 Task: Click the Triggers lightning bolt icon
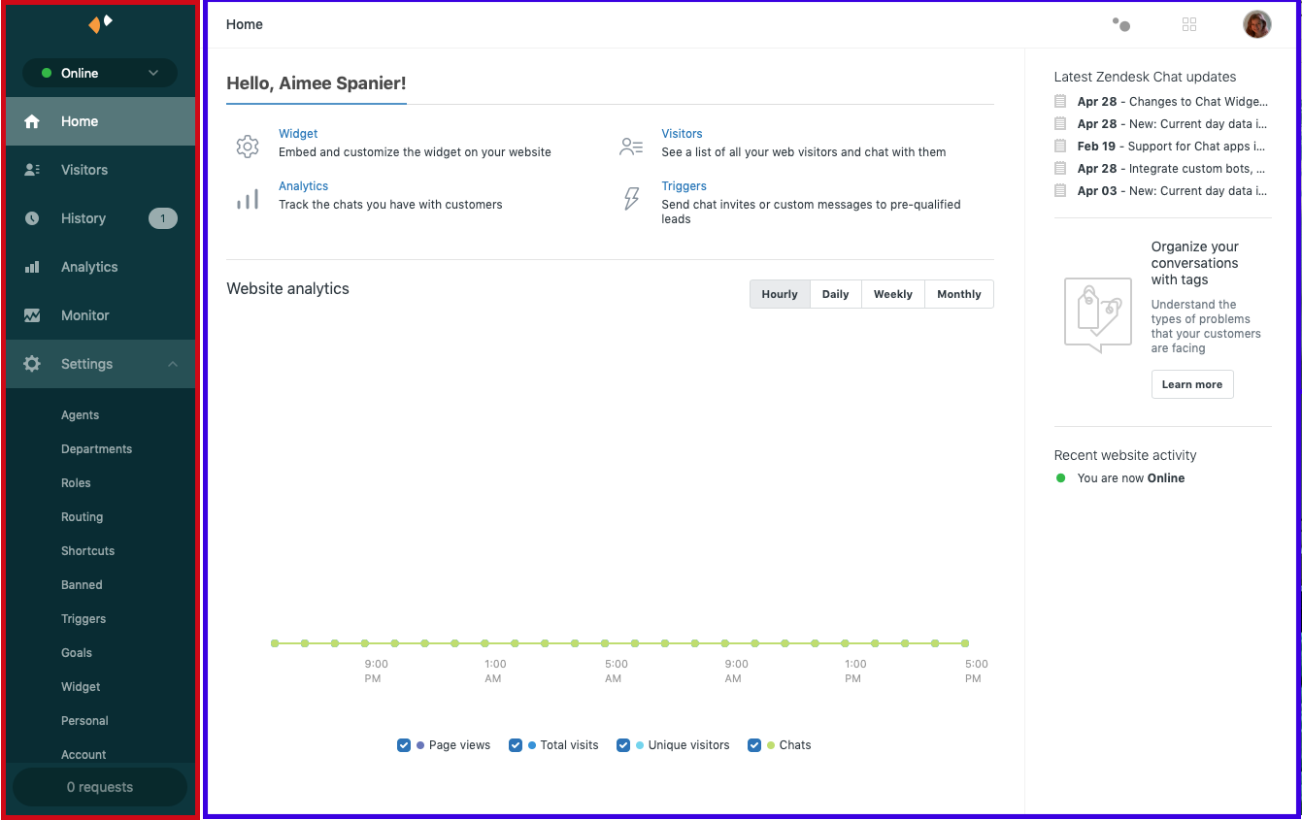pyautogui.click(x=631, y=198)
